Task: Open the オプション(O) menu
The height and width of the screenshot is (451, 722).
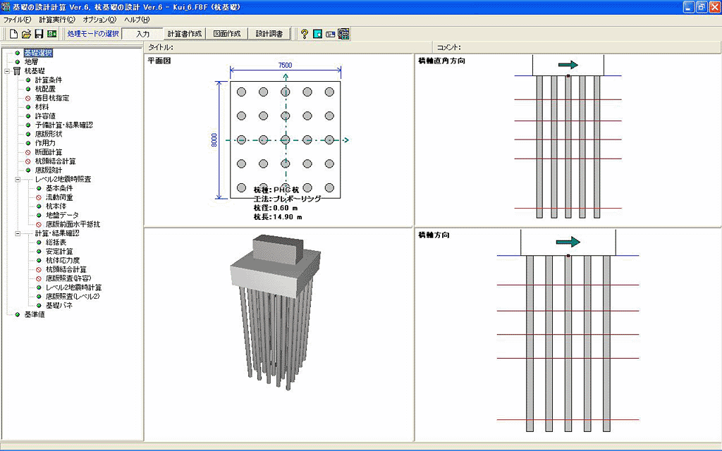Action: (100, 20)
